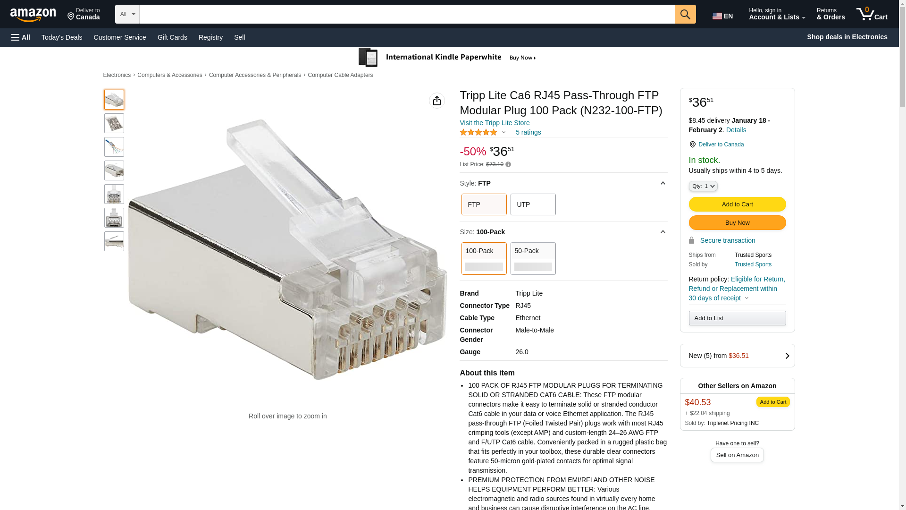The width and height of the screenshot is (906, 510).
Task: Open Today's Deals in navigation bar
Action: coord(62,37)
